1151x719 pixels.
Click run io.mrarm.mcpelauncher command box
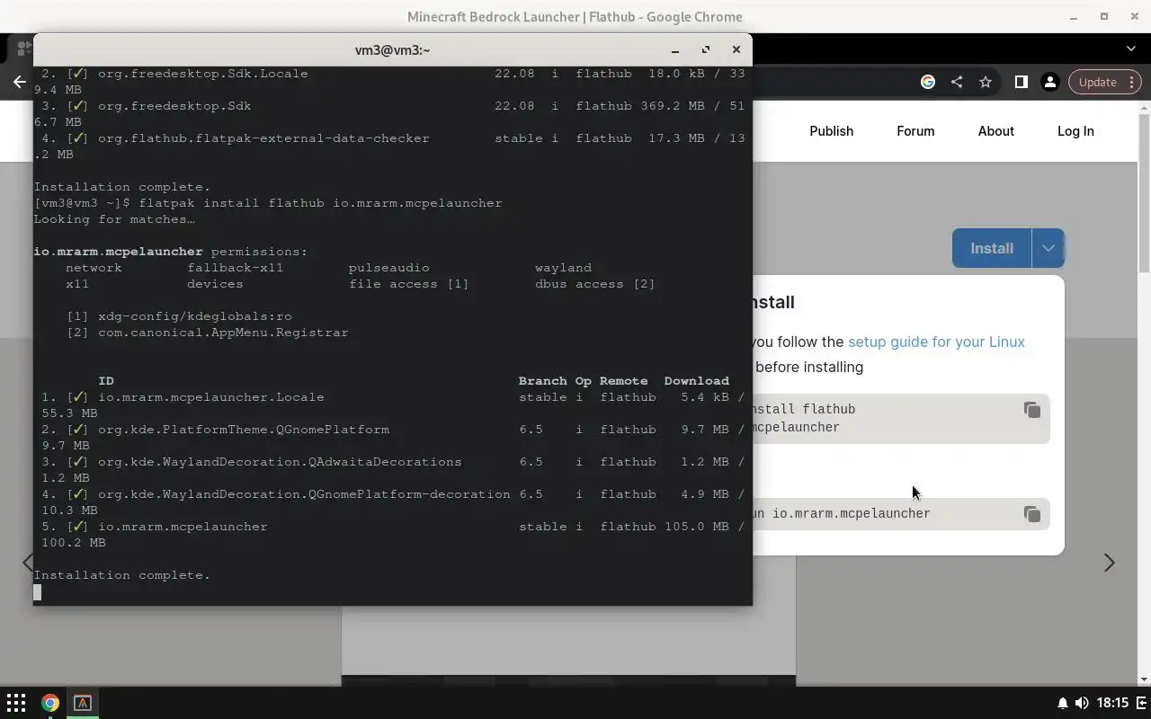click(x=899, y=514)
